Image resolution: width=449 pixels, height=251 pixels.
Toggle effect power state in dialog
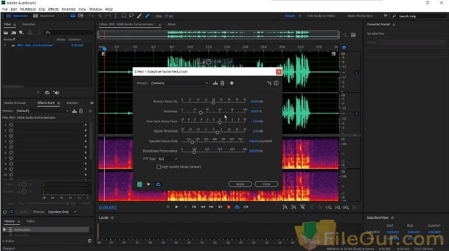[x=139, y=184]
